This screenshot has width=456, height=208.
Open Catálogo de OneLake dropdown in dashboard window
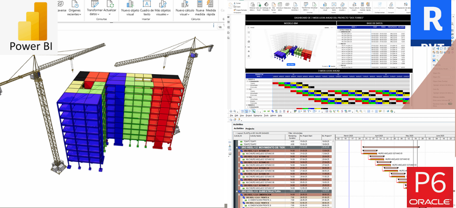[267, 6]
